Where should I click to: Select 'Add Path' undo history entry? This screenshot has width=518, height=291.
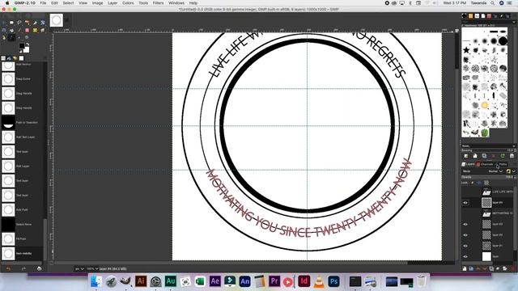click(x=23, y=209)
